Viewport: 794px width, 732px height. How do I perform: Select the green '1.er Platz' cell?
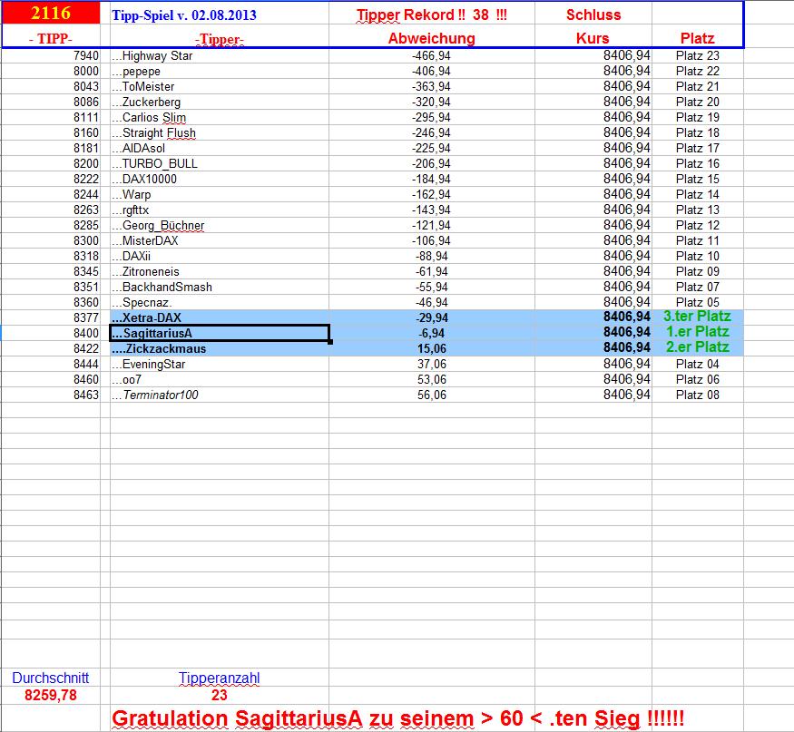(697, 332)
